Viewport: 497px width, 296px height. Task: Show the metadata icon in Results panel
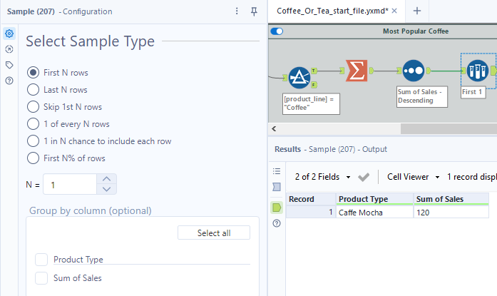[277, 187]
